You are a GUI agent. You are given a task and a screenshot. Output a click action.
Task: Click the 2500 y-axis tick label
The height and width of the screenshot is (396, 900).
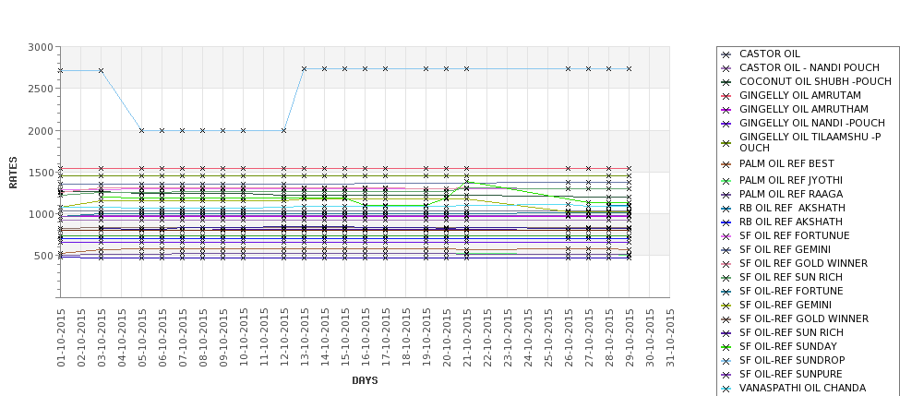[41, 89]
